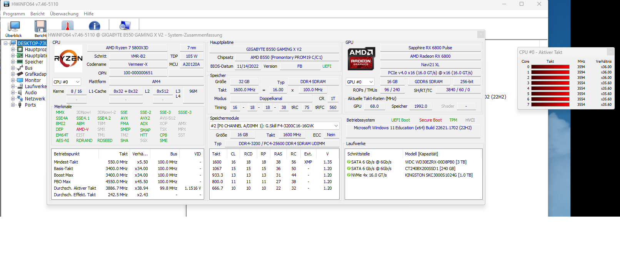620x277 pixels.
Task: Click the Navi21 XL codename field
Action: (x=430, y=65)
